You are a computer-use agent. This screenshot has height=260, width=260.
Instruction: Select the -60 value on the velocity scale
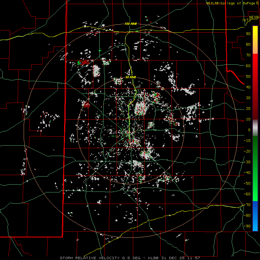(x=247, y=194)
